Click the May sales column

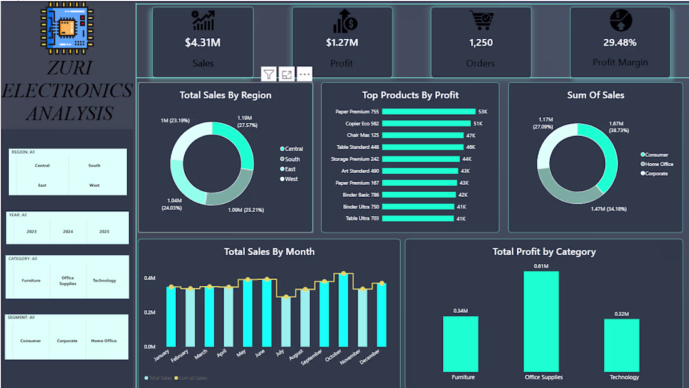(248, 313)
